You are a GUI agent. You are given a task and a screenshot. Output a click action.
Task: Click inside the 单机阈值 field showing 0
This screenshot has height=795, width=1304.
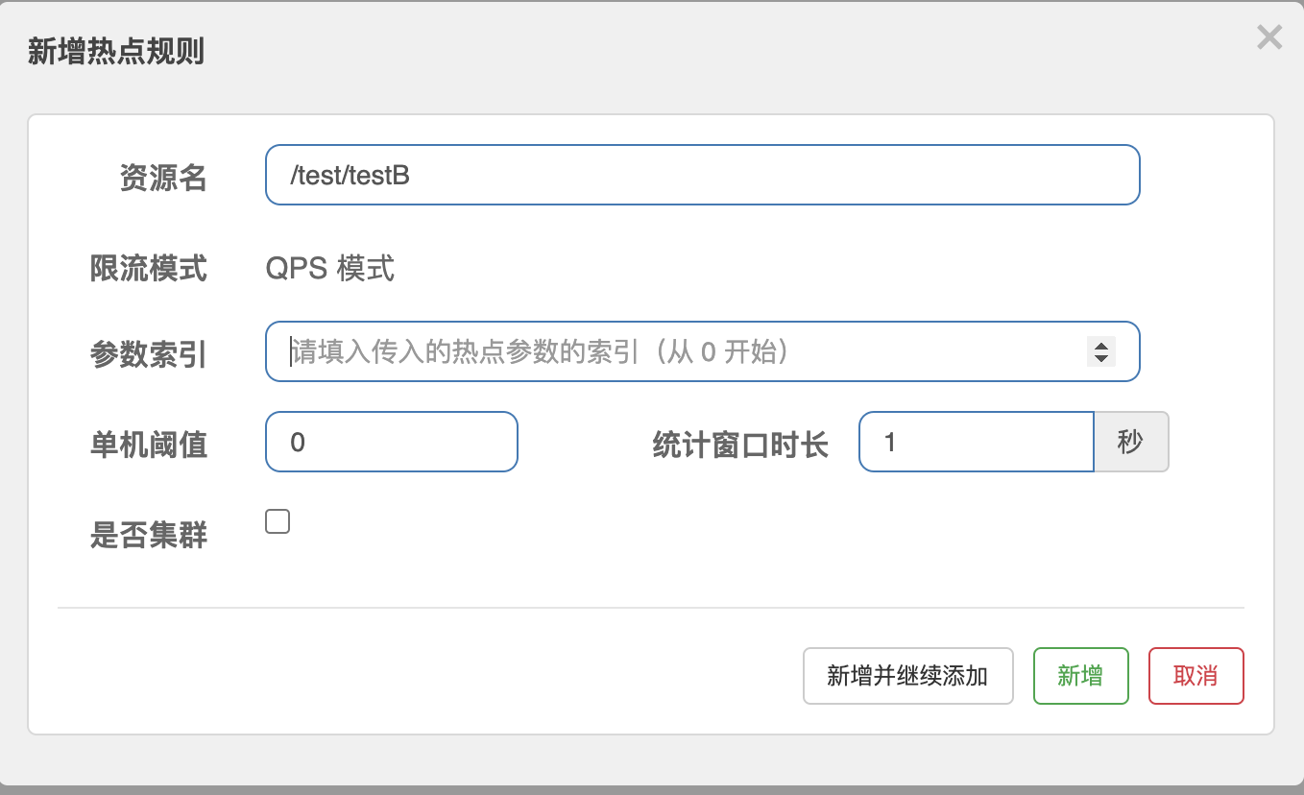tap(392, 442)
